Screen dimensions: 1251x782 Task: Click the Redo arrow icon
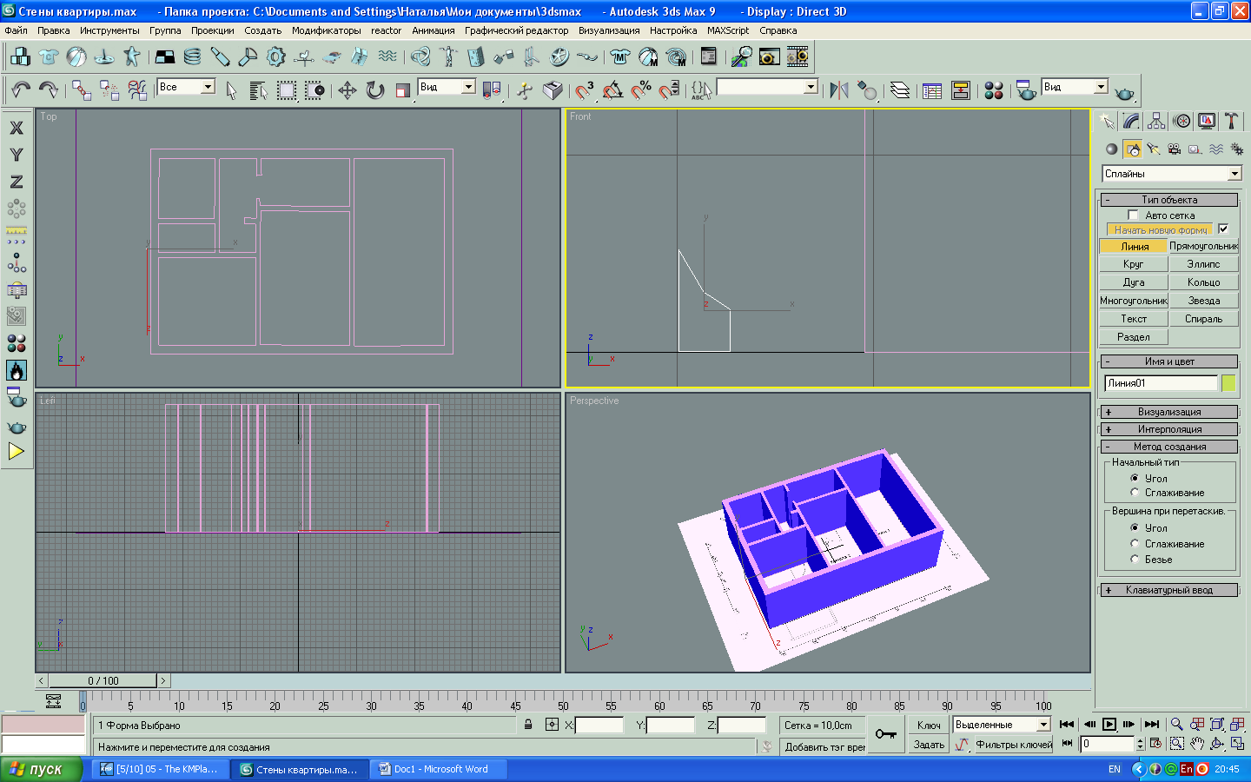tap(49, 89)
